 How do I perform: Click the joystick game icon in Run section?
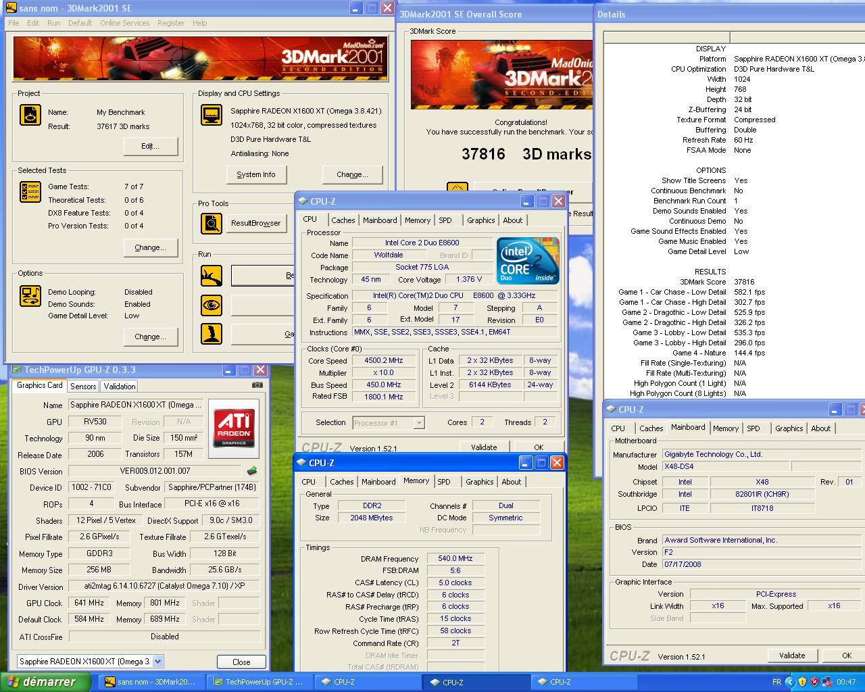[x=212, y=334]
